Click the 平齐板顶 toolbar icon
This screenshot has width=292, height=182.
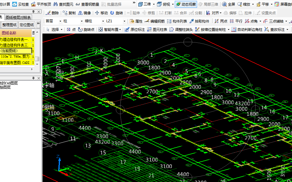(33, 4)
